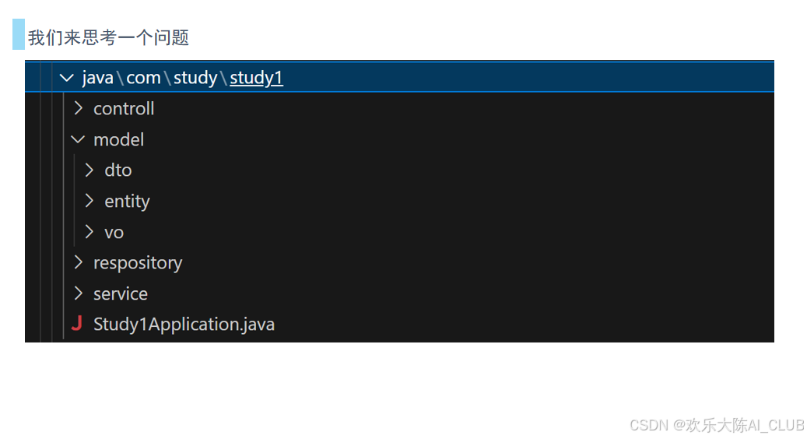Expand the entity folder arrow
The width and height of the screenshot is (807, 439).
click(89, 201)
